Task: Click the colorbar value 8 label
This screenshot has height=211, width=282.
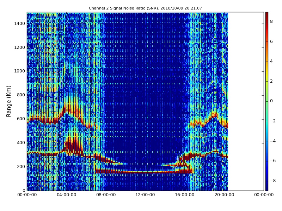Action: (x=271, y=21)
